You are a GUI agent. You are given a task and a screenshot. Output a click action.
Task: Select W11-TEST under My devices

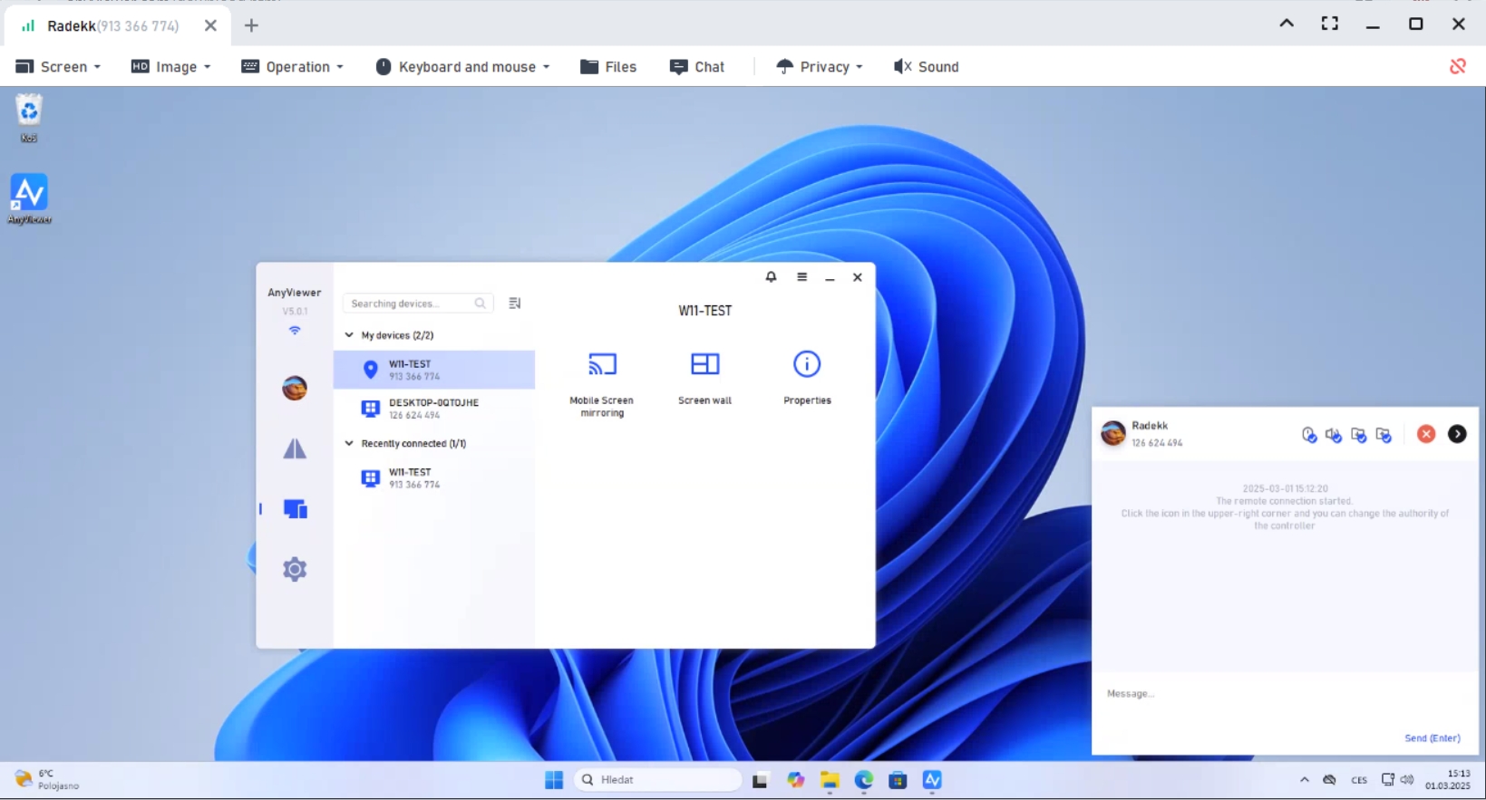(434, 370)
